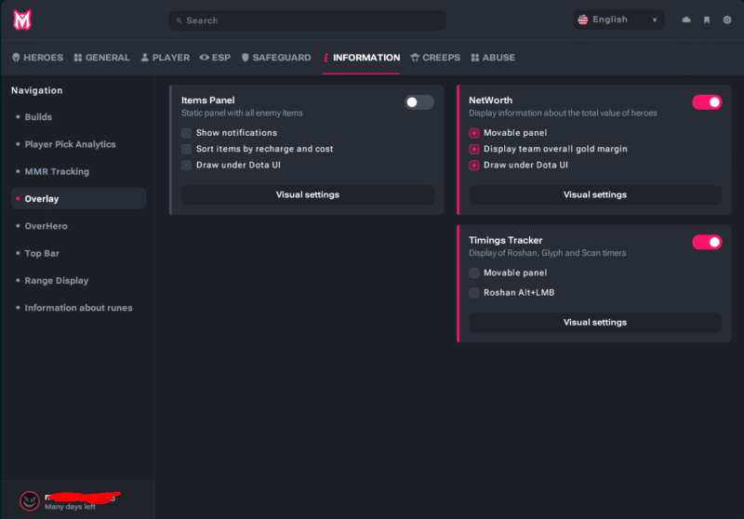Click the user avatar icon at bottom
Screen dimensions: 744x519
pos(30,500)
